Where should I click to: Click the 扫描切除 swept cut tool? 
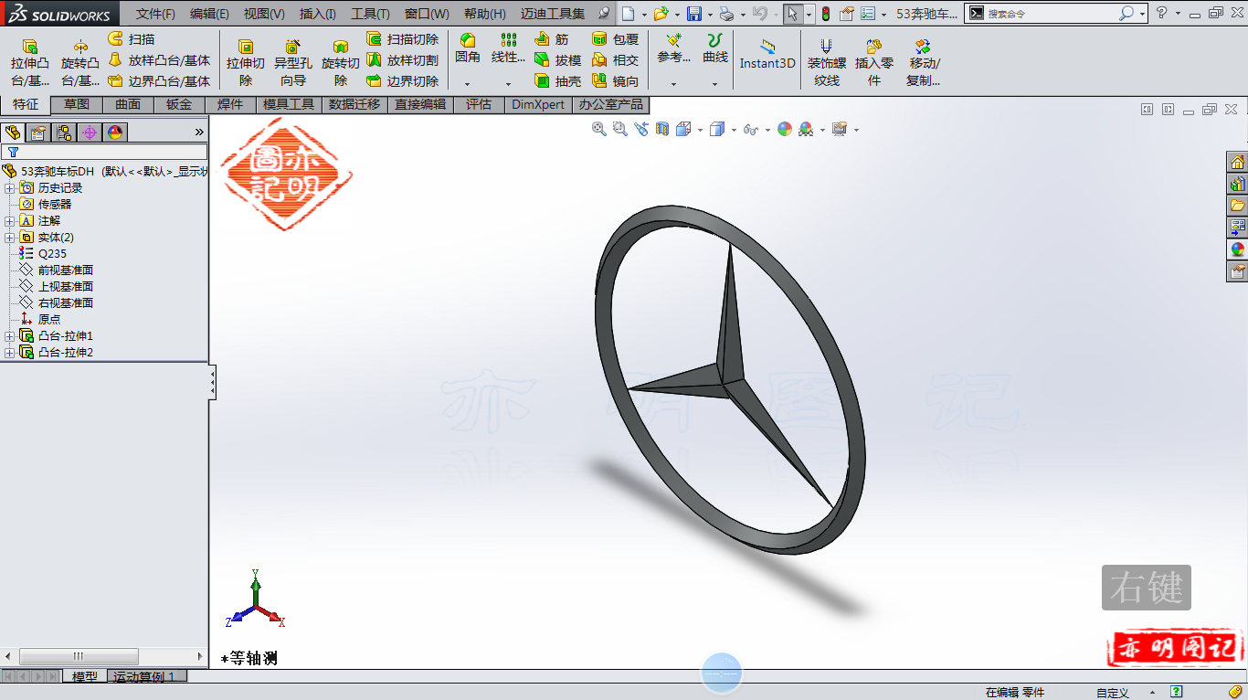(x=402, y=39)
